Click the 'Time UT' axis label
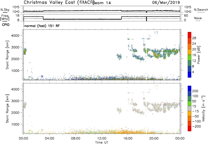This screenshot has width=208, height=144. click(102, 142)
